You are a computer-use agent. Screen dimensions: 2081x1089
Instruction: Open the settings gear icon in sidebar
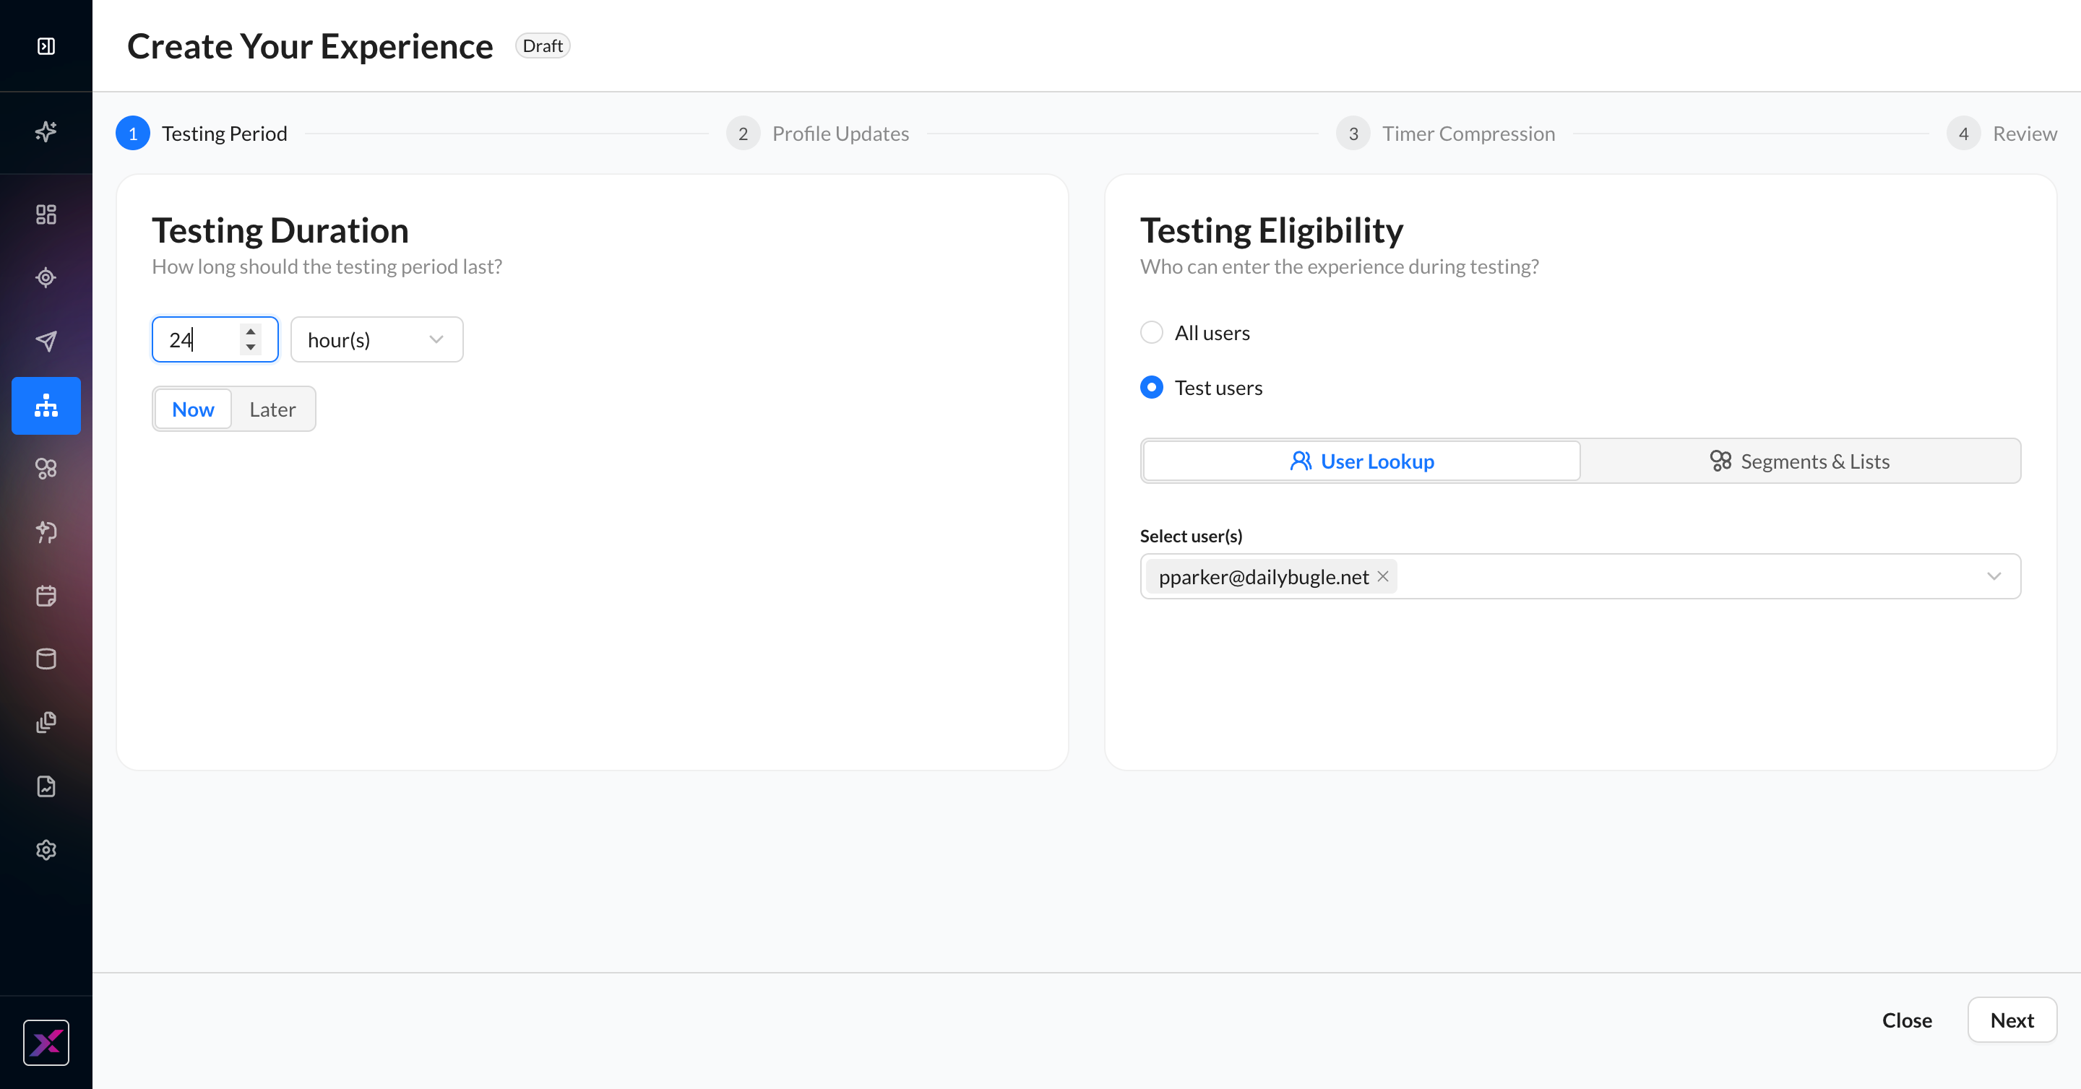click(x=46, y=849)
